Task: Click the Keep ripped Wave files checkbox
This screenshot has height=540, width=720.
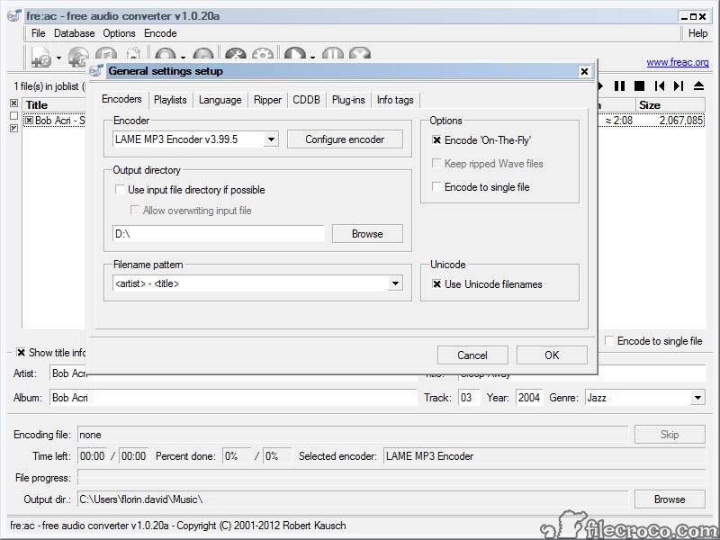Action: coord(436,164)
